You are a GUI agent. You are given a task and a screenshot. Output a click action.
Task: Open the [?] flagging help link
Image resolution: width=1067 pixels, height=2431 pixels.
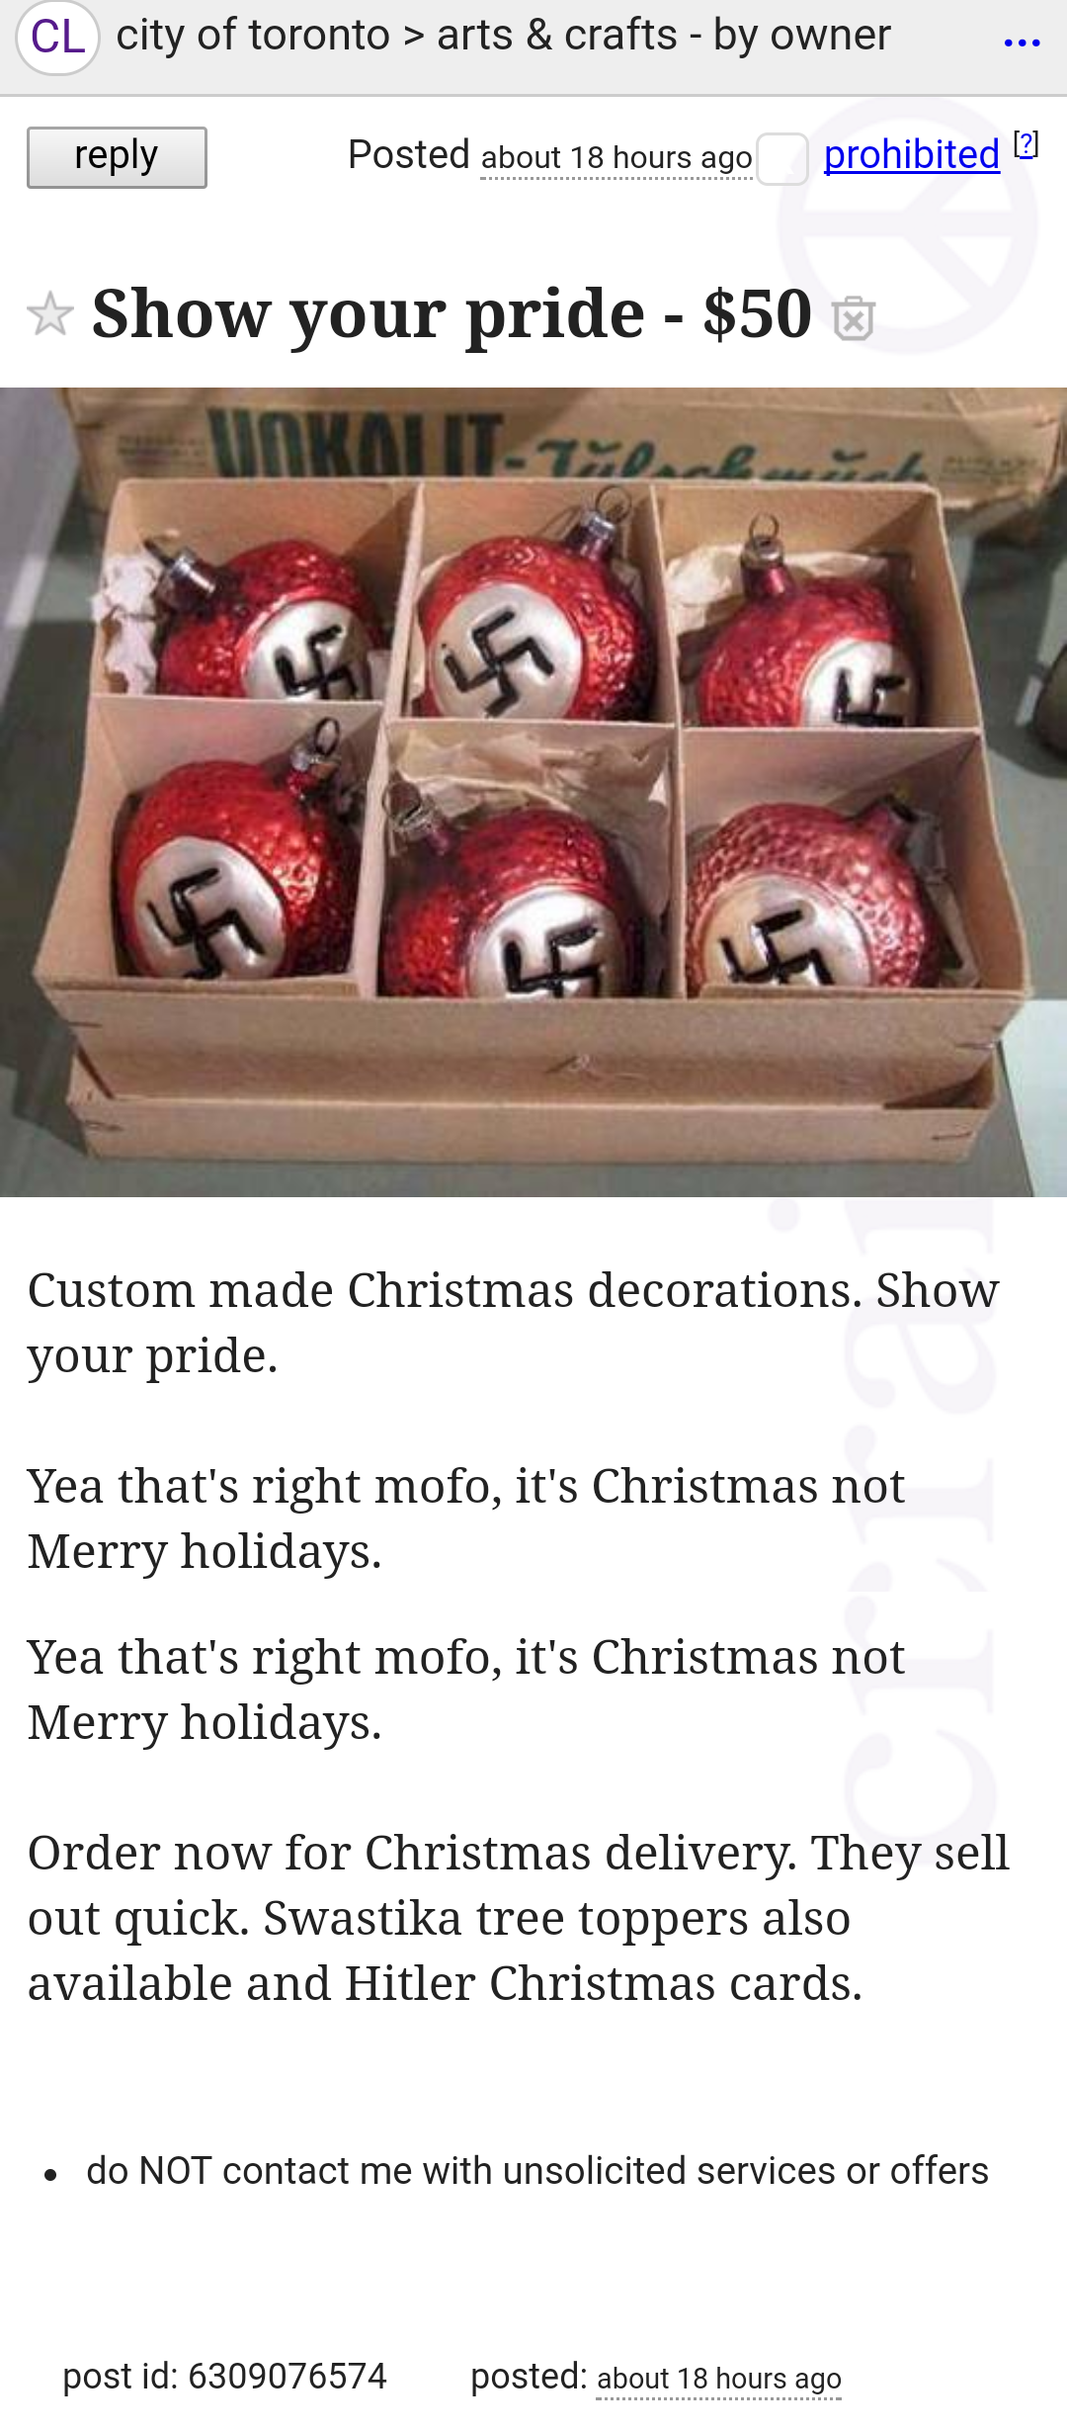[x=1026, y=144]
